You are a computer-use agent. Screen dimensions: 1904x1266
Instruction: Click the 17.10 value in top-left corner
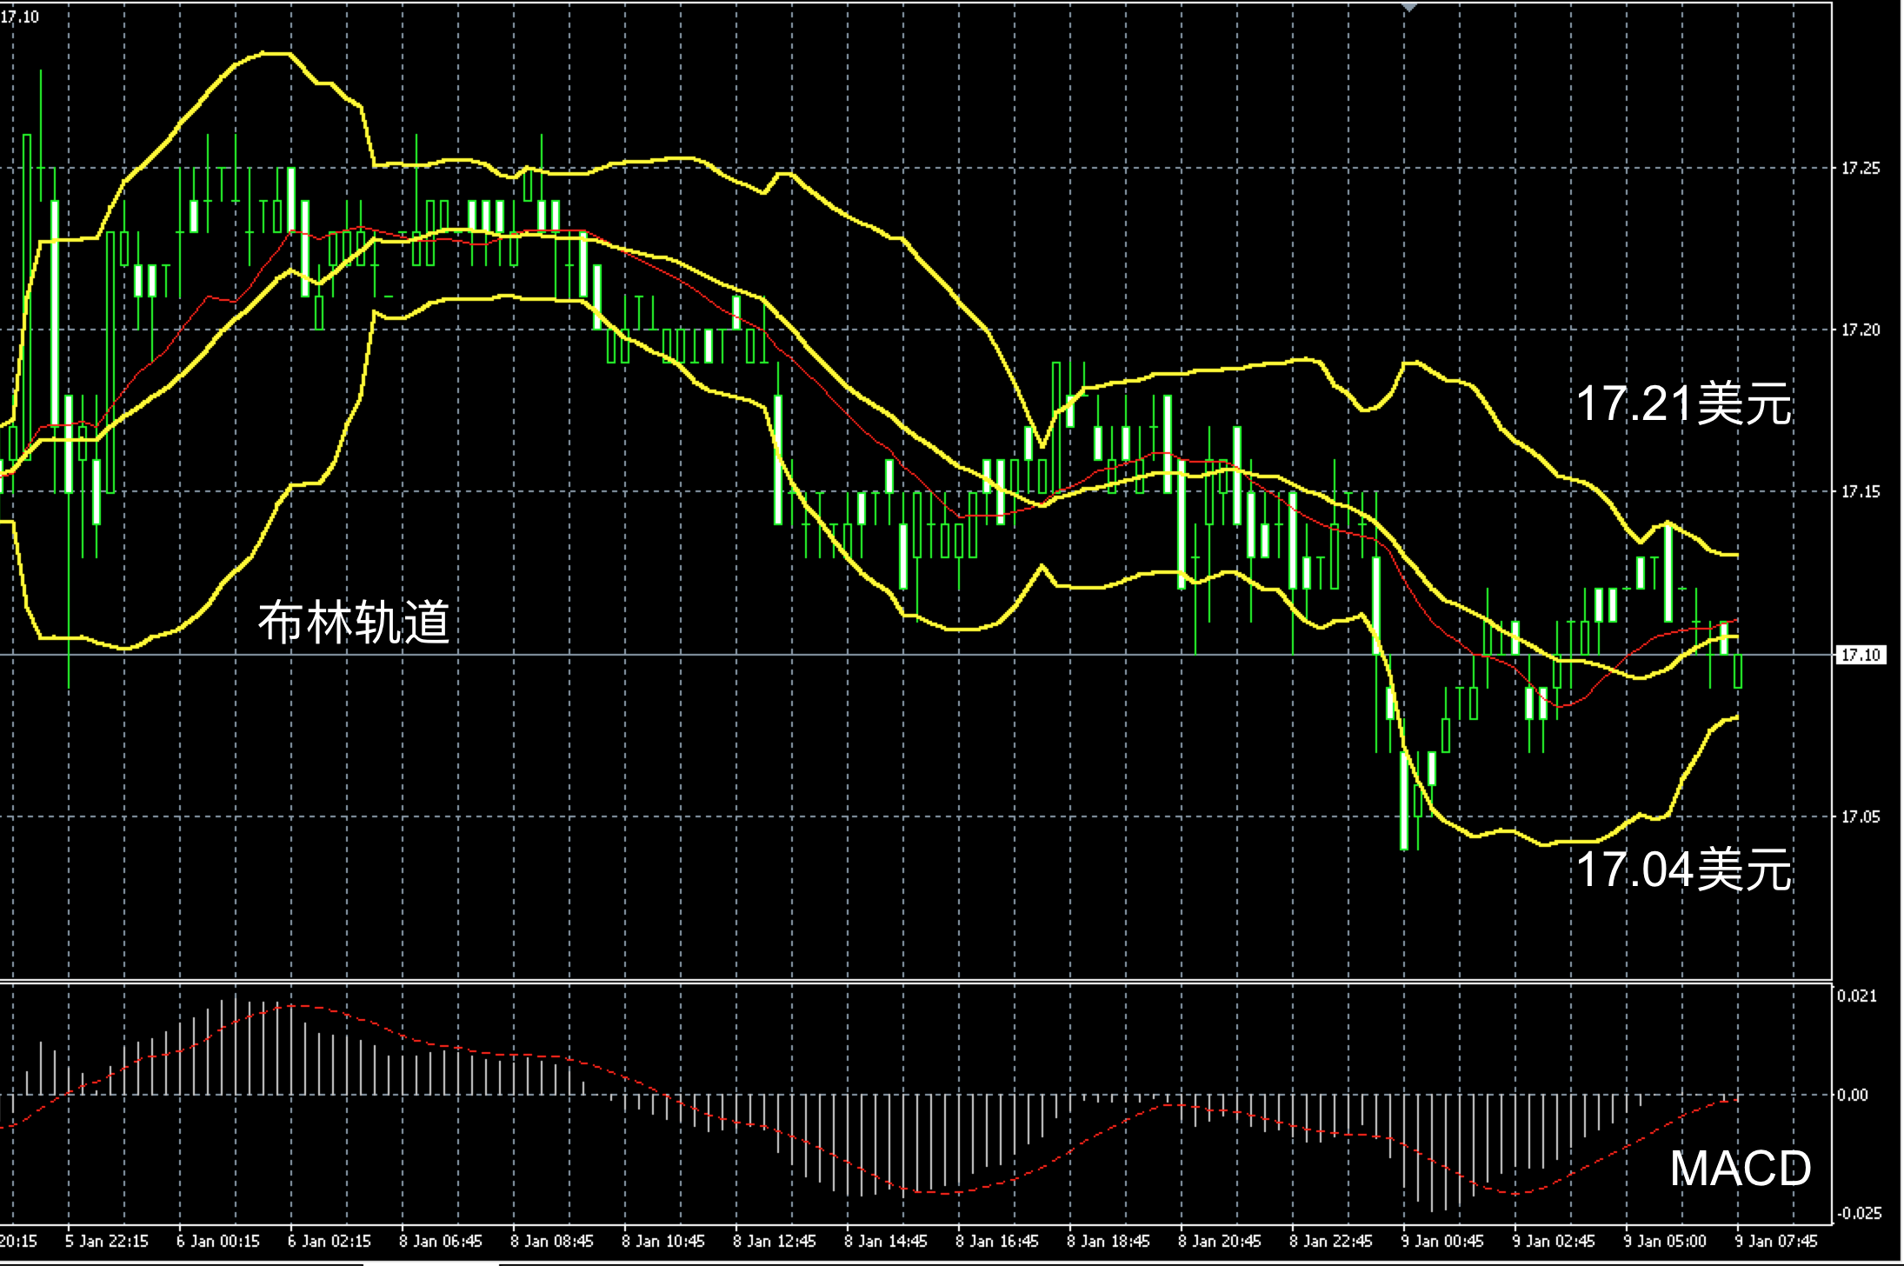[x=19, y=17]
